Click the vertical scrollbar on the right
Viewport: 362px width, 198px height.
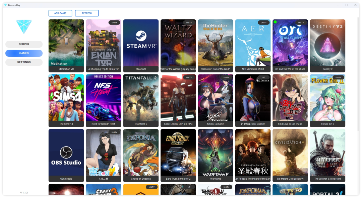point(357,73)
